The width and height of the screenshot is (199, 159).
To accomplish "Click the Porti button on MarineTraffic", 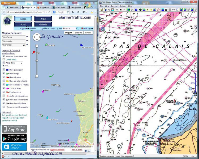I will [x=23, y=24].
